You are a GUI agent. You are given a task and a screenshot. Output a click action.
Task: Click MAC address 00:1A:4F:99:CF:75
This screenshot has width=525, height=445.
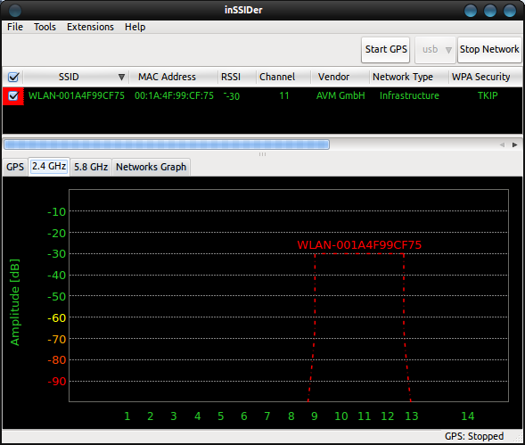(x=174, y=95)
